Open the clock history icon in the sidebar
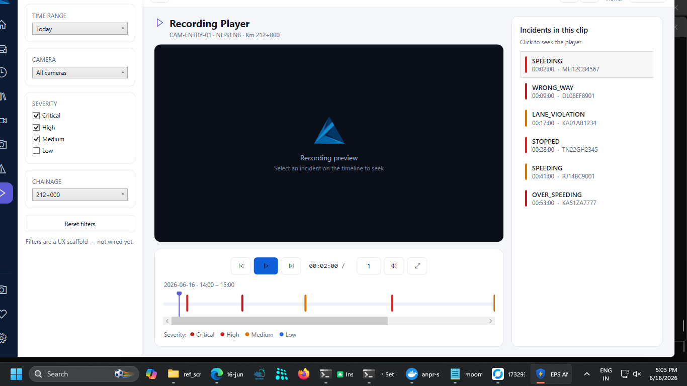Viewport: 687px width, 386px height. (3, 72)
